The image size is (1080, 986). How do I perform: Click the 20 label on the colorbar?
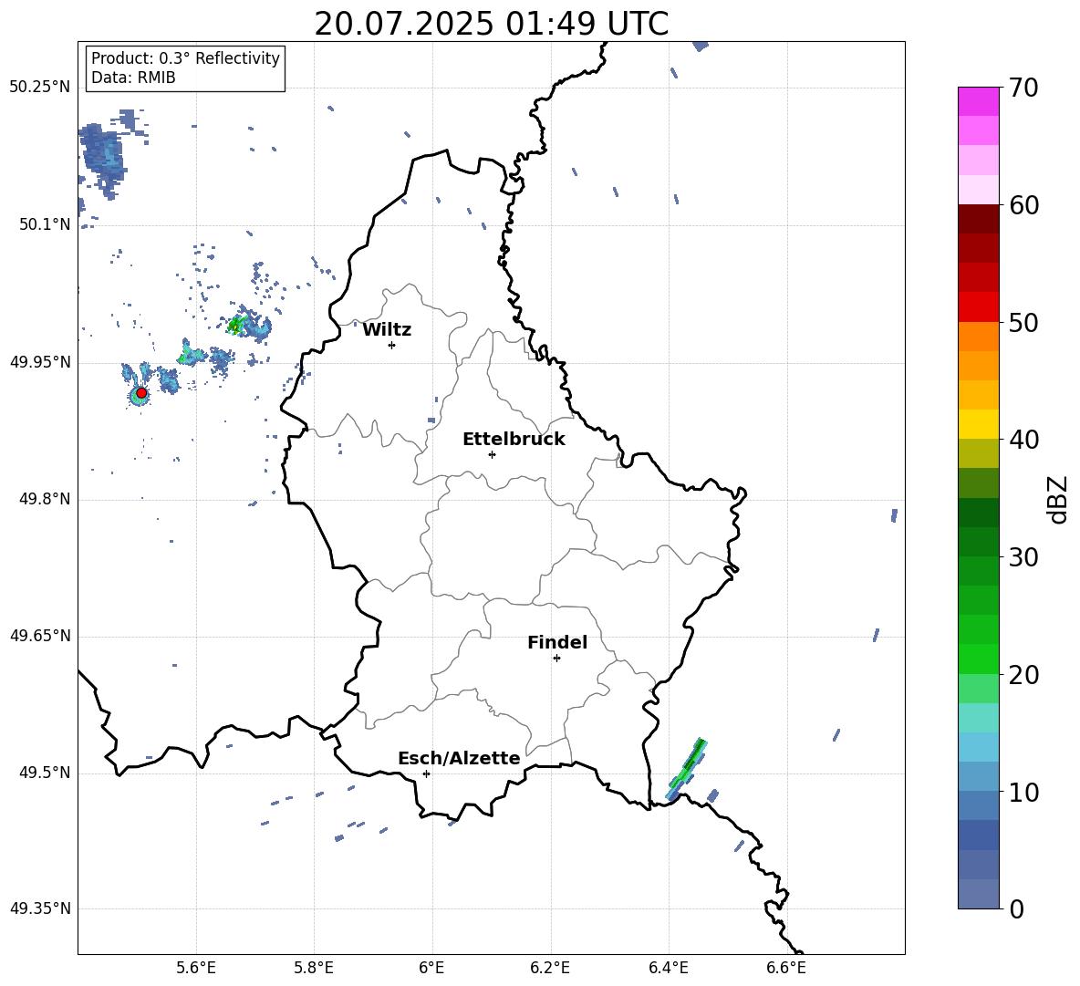(1023, 675)
